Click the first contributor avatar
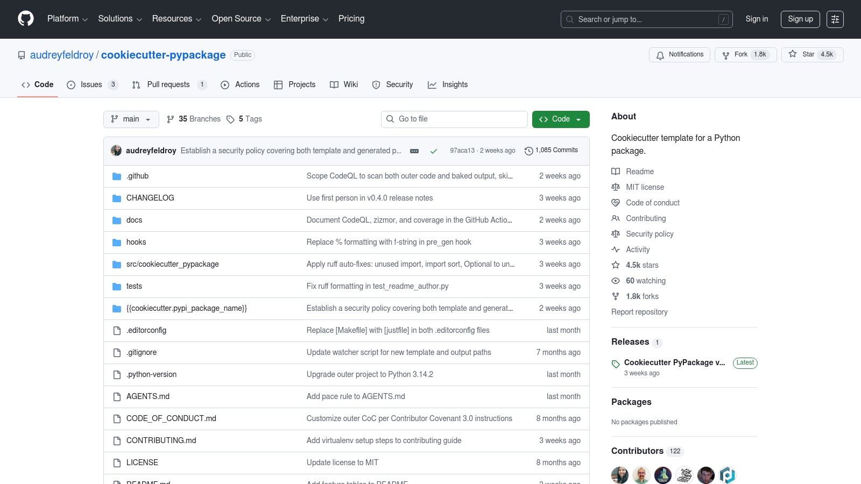 [620, 475]
